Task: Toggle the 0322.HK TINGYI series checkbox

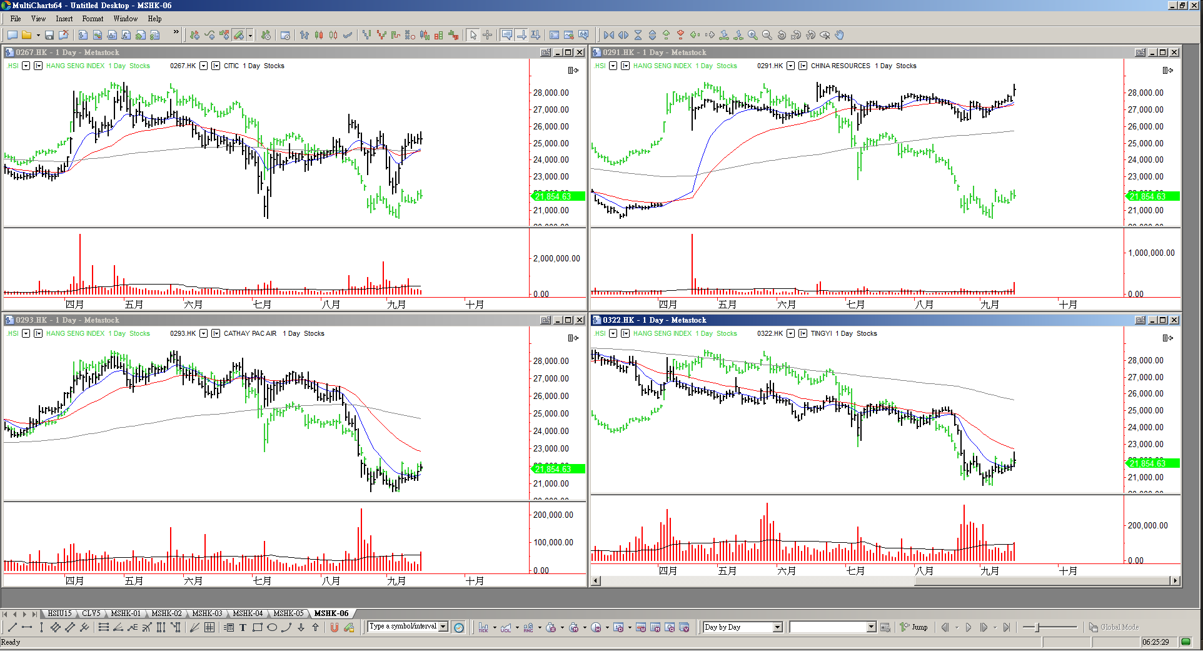Action: (x=790, y=333)
